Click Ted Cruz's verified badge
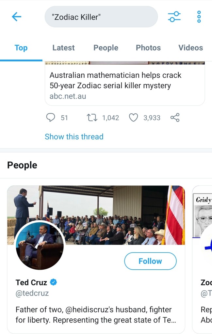This screenshot has width=212, height=334. (x=54, y=282)
